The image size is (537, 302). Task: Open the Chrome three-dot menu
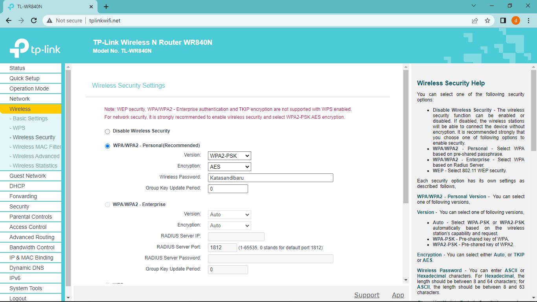coord(528,20)
